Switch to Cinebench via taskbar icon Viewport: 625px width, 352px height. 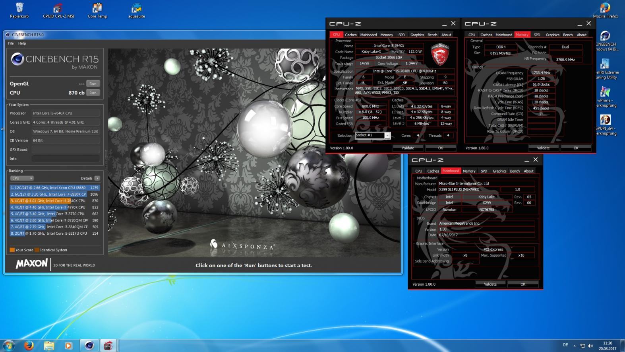(89, 345)
